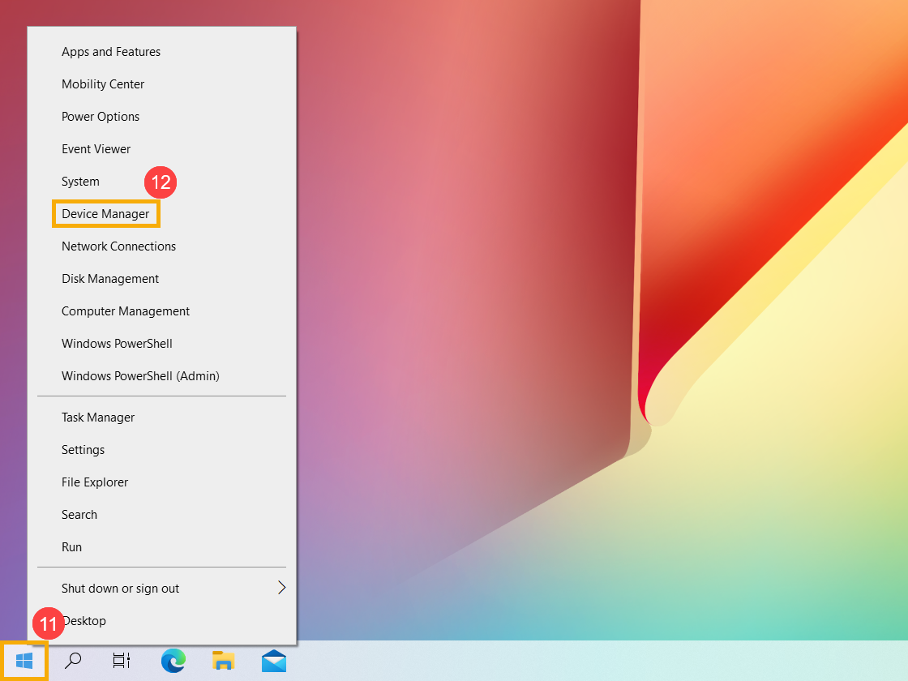Open Device Manager
Image resolution: width=908 pixels, height=681 pixels.
point(105,213)
